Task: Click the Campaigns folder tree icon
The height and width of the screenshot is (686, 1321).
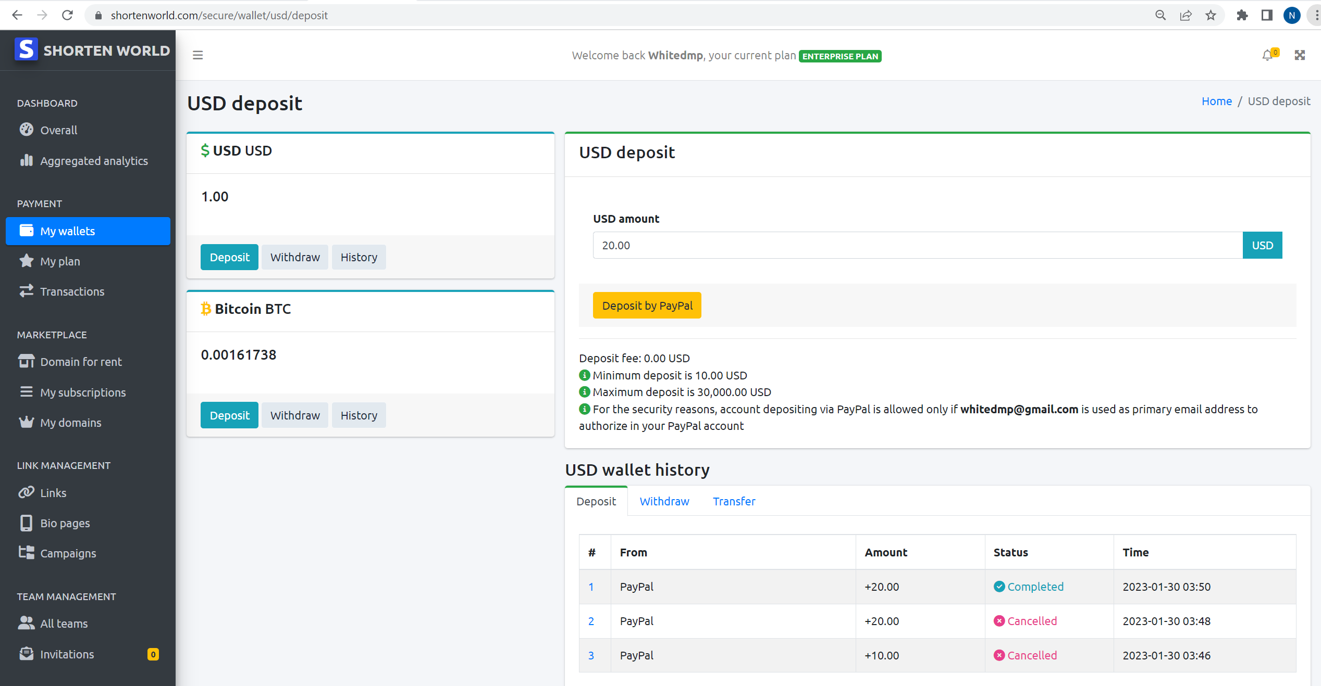Action: tap(26, 553)
